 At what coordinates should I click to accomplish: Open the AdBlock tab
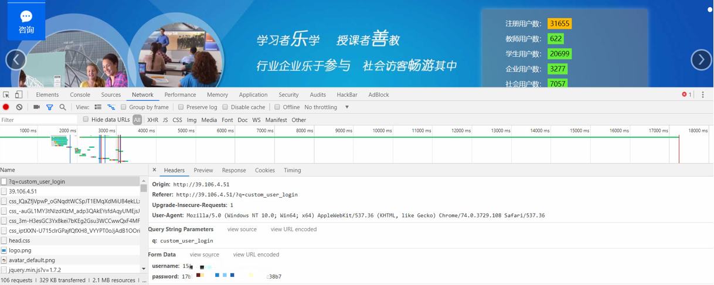click(x=379, y=94)
